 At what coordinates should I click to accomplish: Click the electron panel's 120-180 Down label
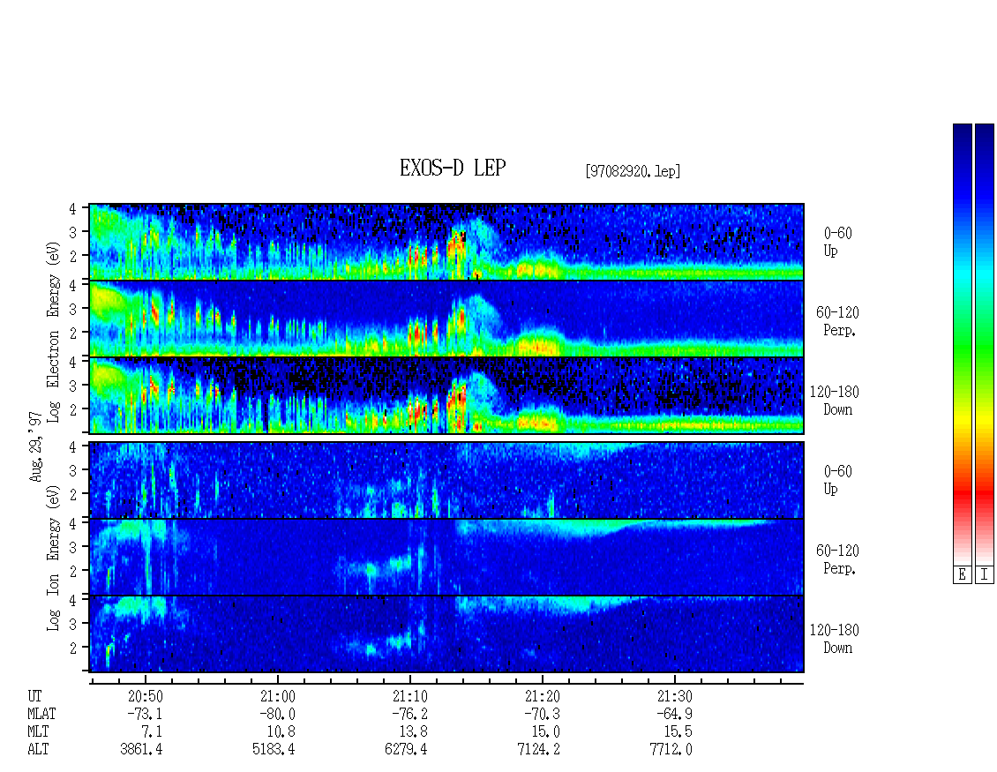835,401
